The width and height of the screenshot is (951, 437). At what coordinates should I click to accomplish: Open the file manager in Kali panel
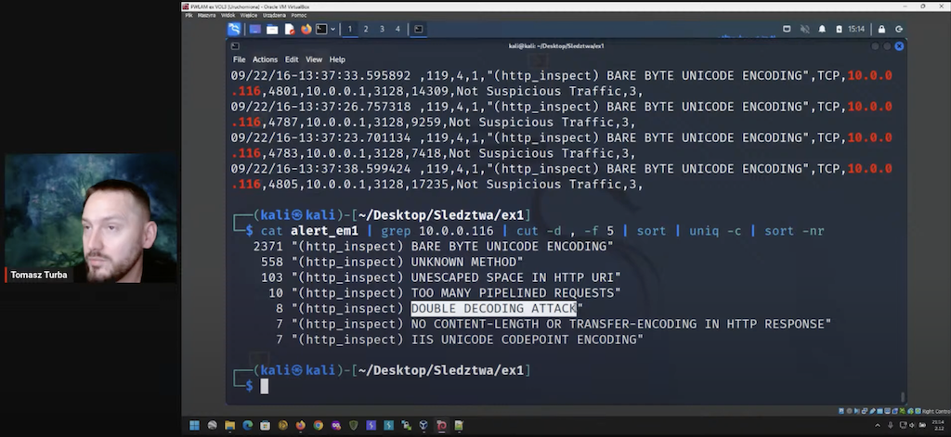tap(272, 30)
